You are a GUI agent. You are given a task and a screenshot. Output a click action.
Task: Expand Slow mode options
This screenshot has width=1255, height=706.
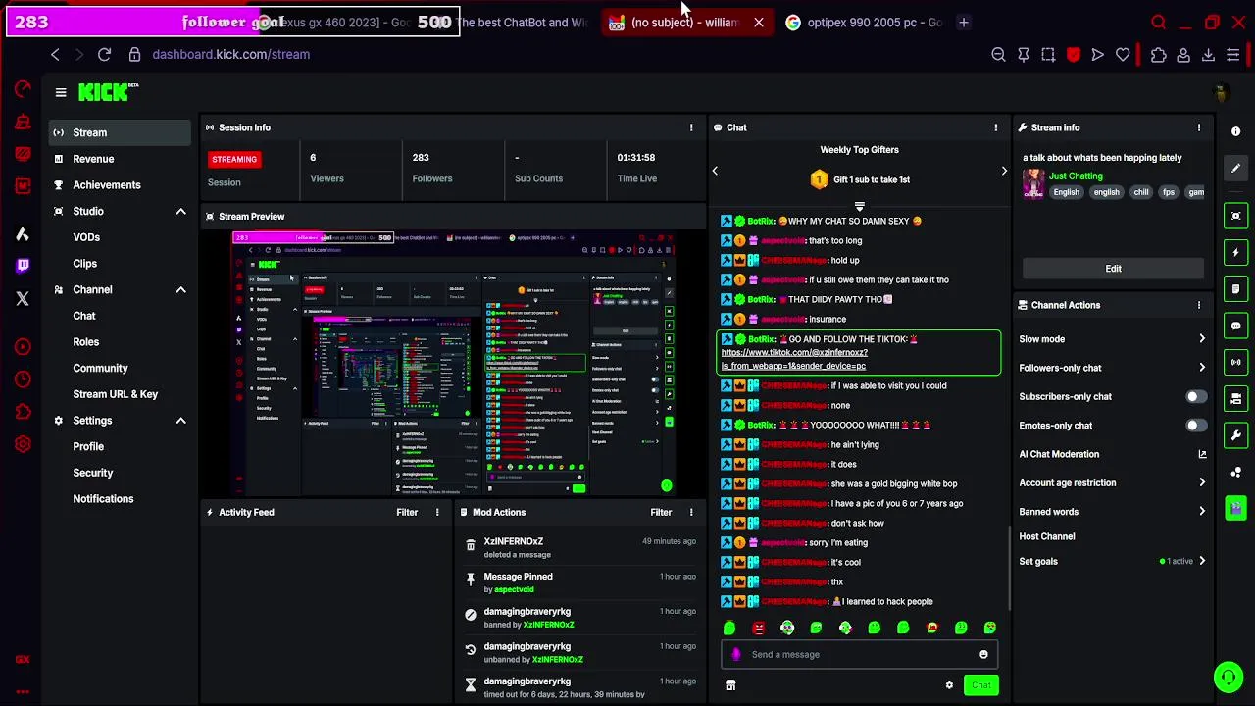tap(1202, 339)
